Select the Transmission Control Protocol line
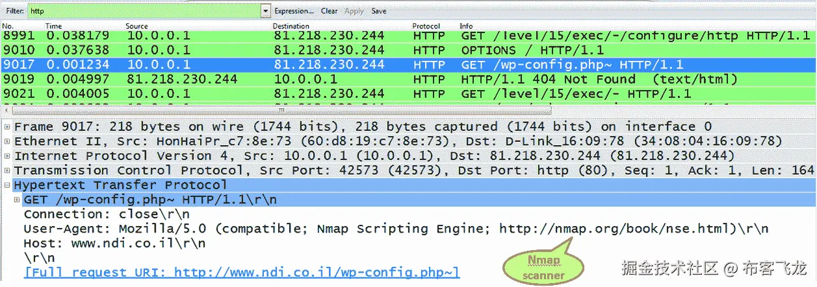This screenshot has width=817, height=287. pyautogui.click(x=414, y=170)
